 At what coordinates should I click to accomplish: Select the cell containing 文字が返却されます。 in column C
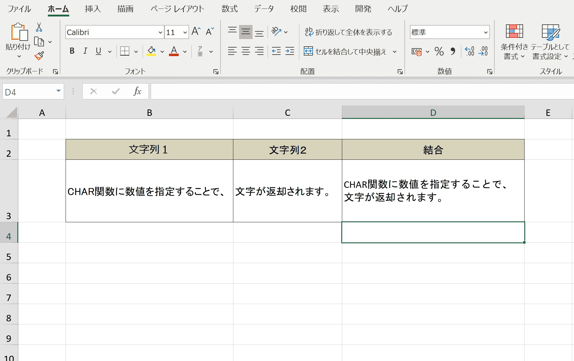(x=288, y=191)
